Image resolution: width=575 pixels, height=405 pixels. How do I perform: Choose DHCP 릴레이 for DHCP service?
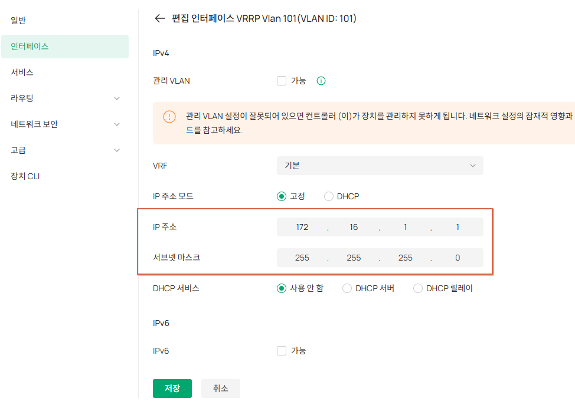(418, 288)
